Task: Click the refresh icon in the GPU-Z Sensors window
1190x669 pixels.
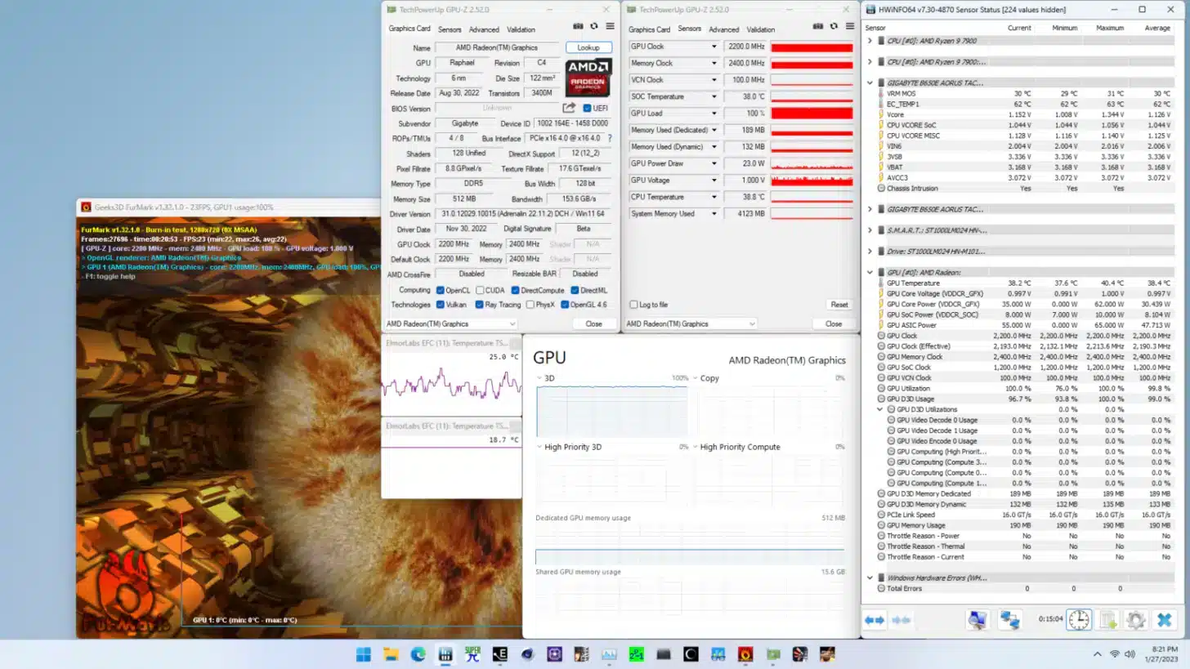Action: (x=834, y=26)
